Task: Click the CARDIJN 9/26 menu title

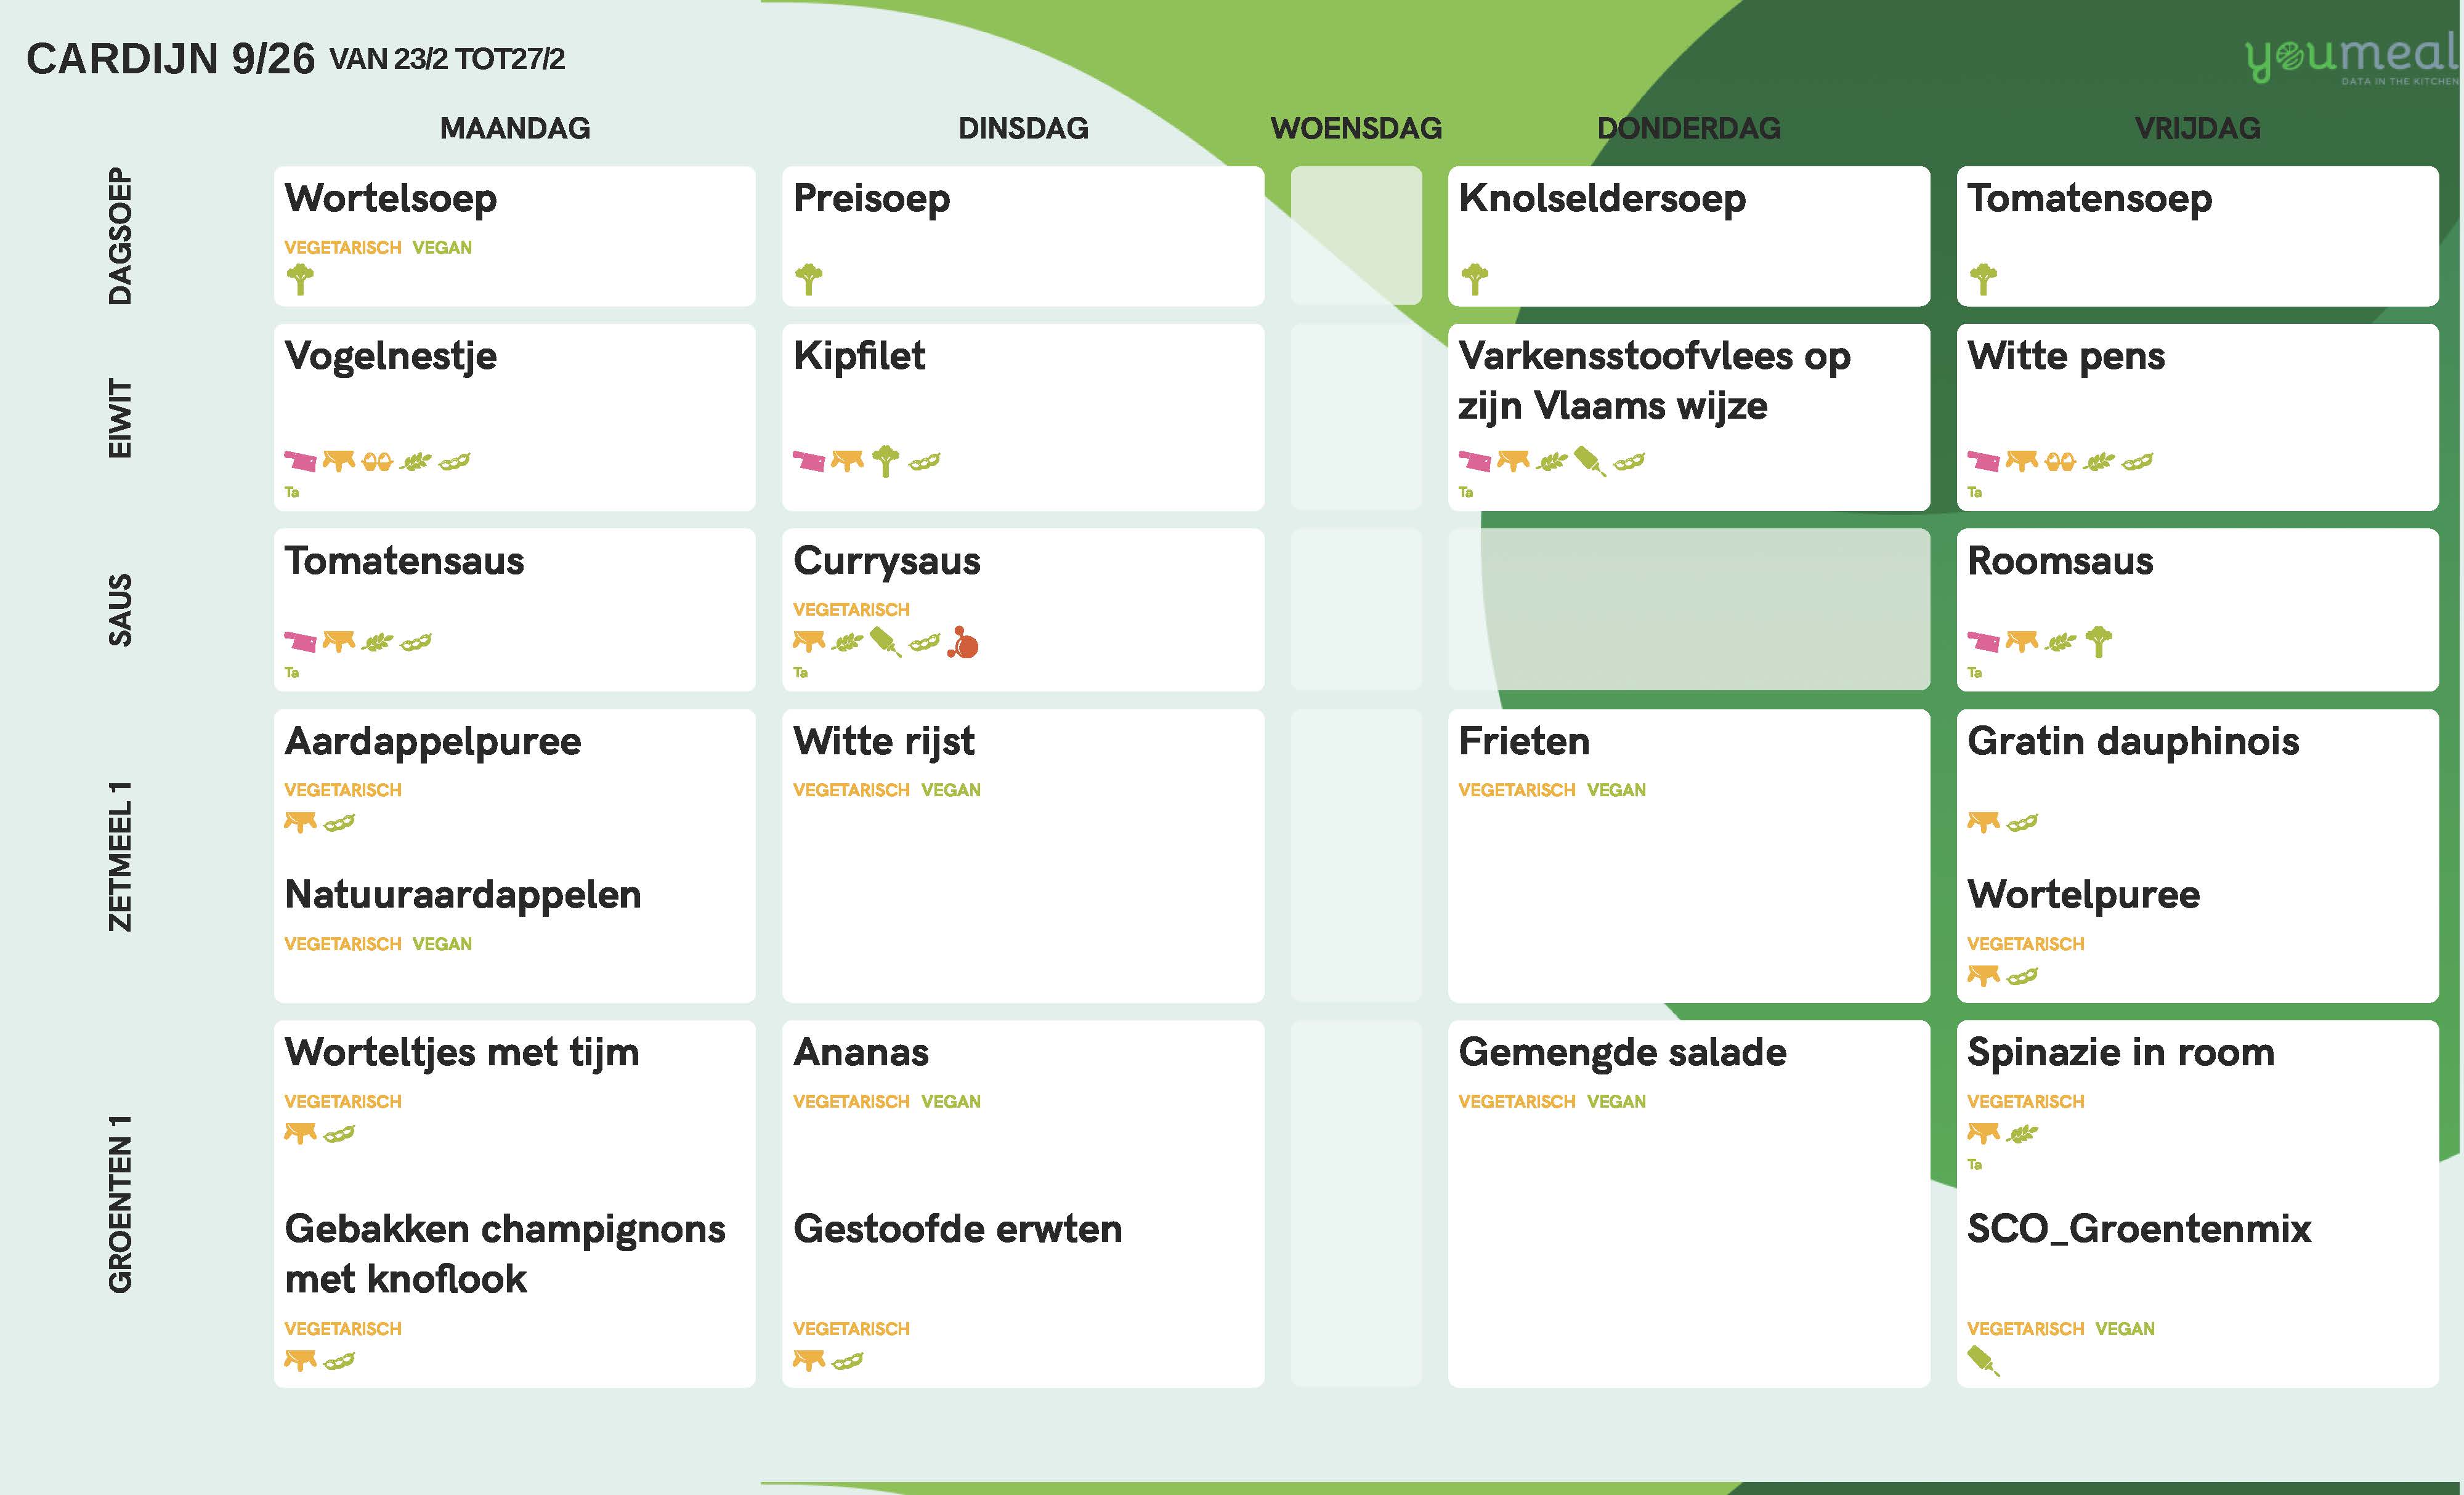Action: click(x=170, y=59)
